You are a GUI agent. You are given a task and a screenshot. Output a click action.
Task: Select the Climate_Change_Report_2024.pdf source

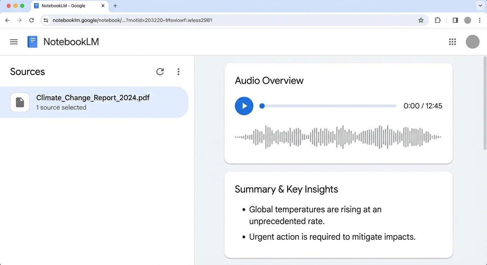point(93,102)
